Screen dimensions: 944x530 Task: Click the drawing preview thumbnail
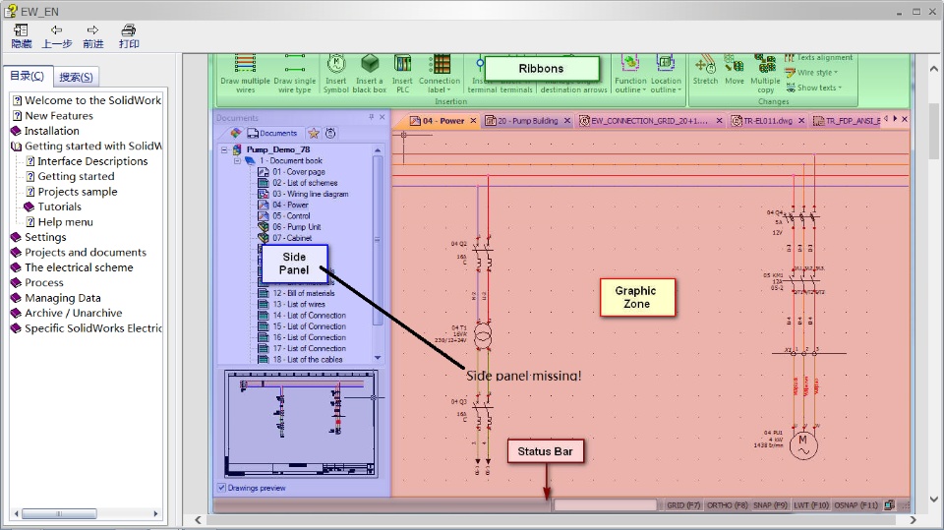(301, 424)
